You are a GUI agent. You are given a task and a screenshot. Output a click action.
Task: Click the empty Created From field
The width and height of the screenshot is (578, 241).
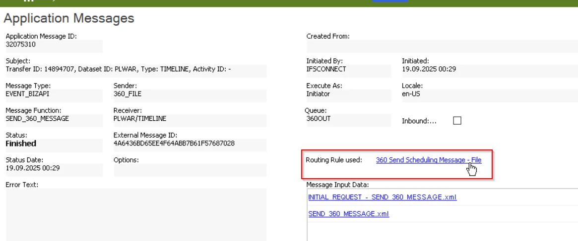[x=442, y=47]
